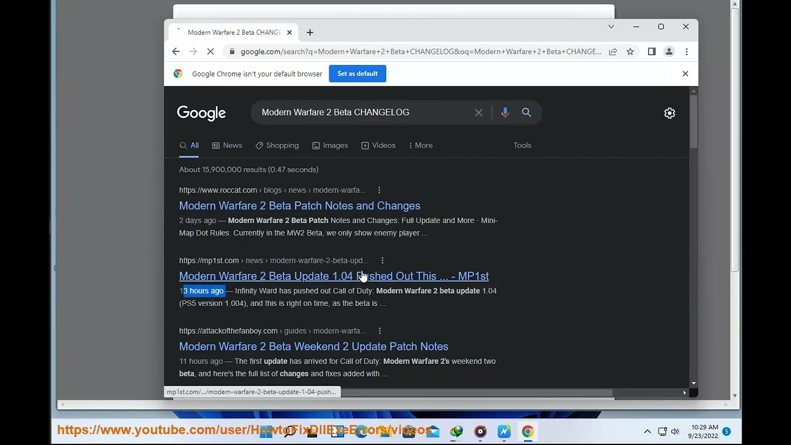Click the Chrome page vertical scrollbar
791x445 pixels.
(x=693, y=121)
